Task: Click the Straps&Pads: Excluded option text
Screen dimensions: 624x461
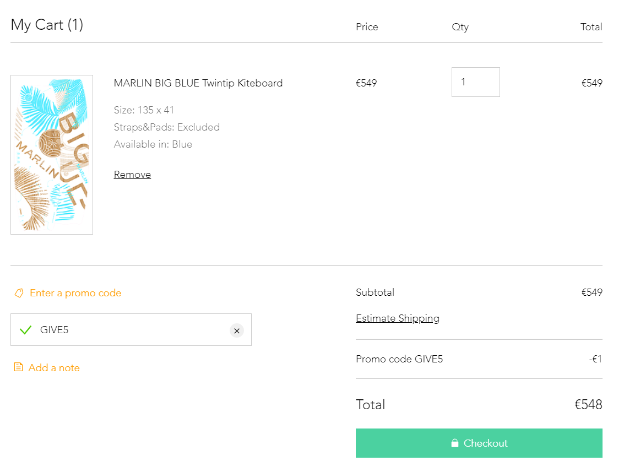Action: pos(167,127)
